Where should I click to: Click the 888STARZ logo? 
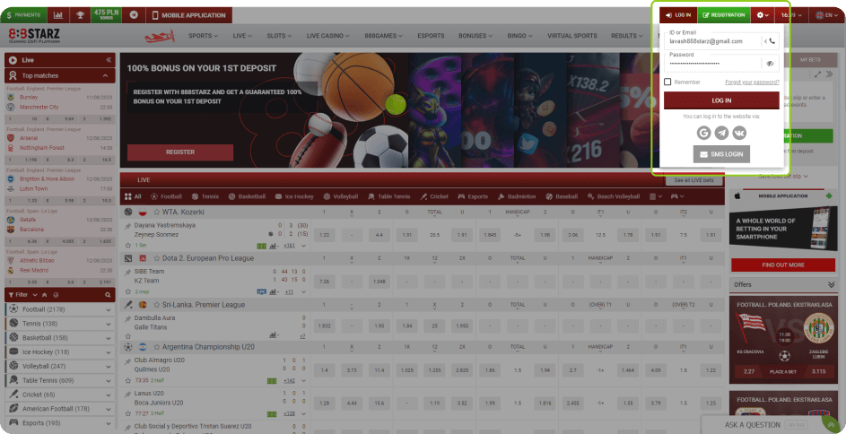[x=34, y=36]
